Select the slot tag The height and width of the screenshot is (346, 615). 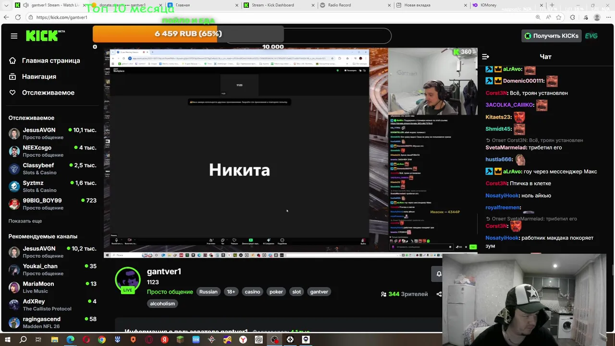pos(296,292)
